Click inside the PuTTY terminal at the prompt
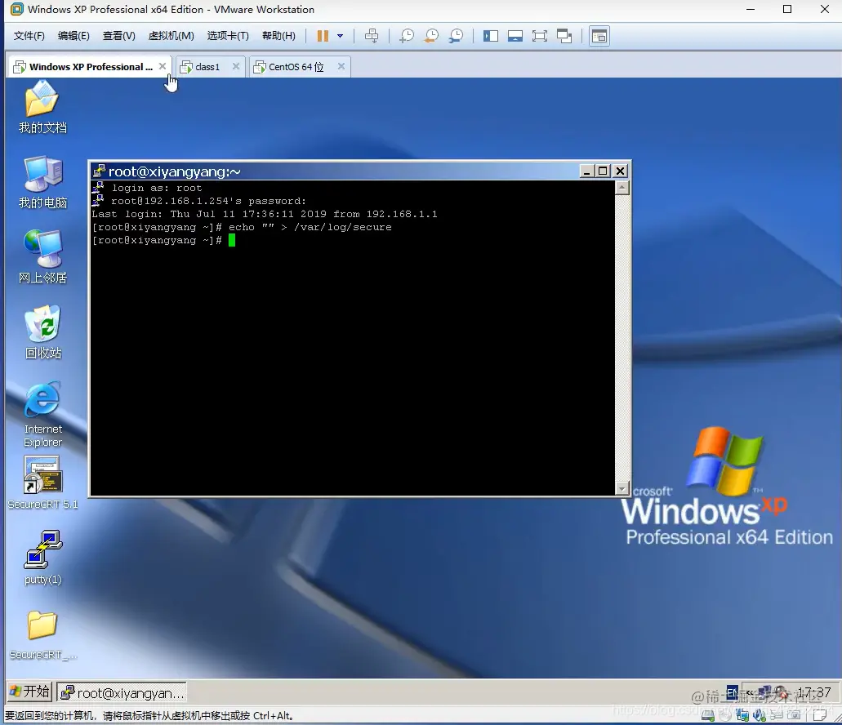 pos(232,240)
